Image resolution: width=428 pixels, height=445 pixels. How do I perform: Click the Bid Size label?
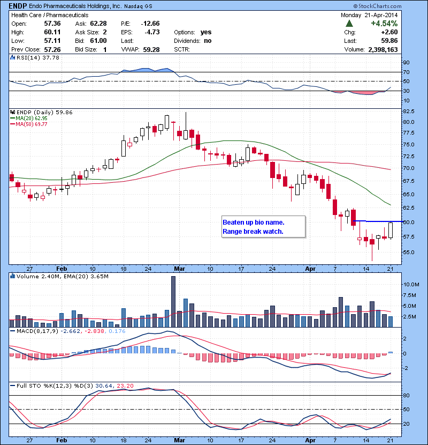click(x=86, y=50)
